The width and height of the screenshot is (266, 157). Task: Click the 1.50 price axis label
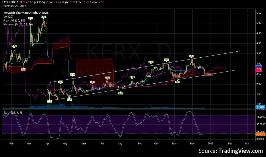click(x=259, y=94)
